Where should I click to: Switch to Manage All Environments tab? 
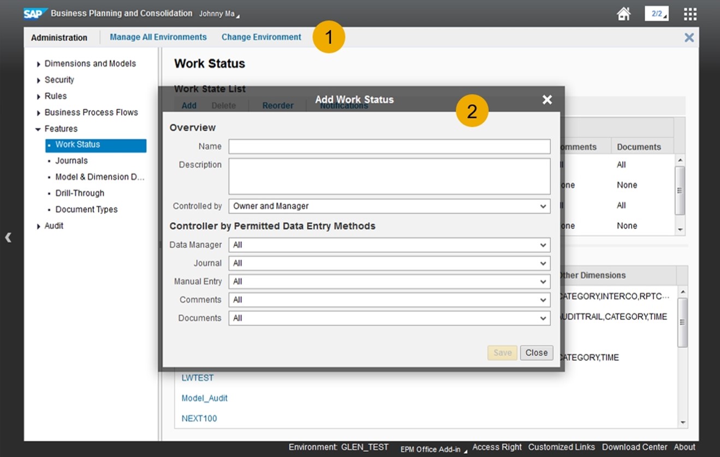[x=158, y=37]
